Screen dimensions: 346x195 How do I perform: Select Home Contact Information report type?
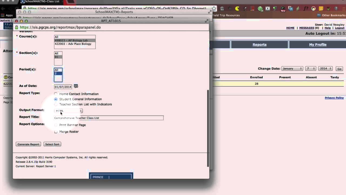coord(56,94)
